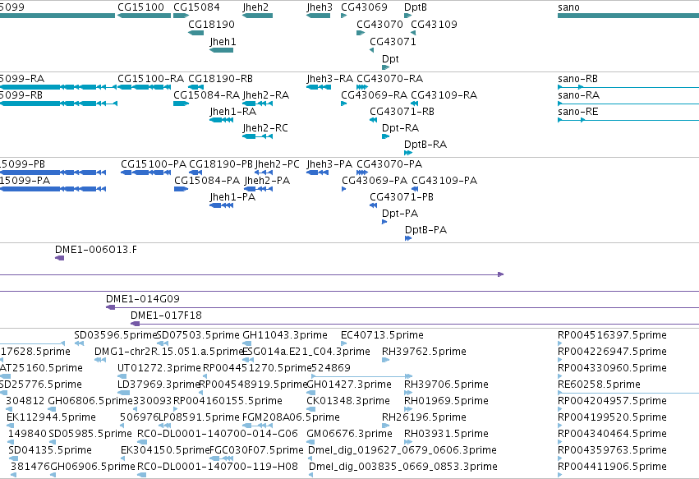This screenshot has height=479, width=699.
Task: Select transcript CG43109-RA
Action: tap(414, 104)
